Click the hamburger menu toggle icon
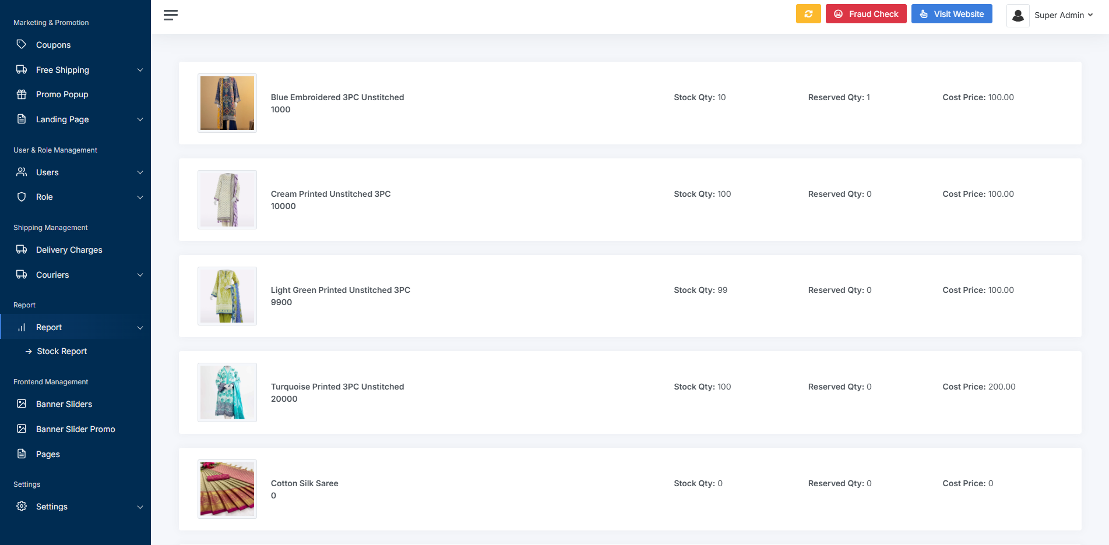The height and width of the screenshot is (545, 1109). [x=170, y=15]
